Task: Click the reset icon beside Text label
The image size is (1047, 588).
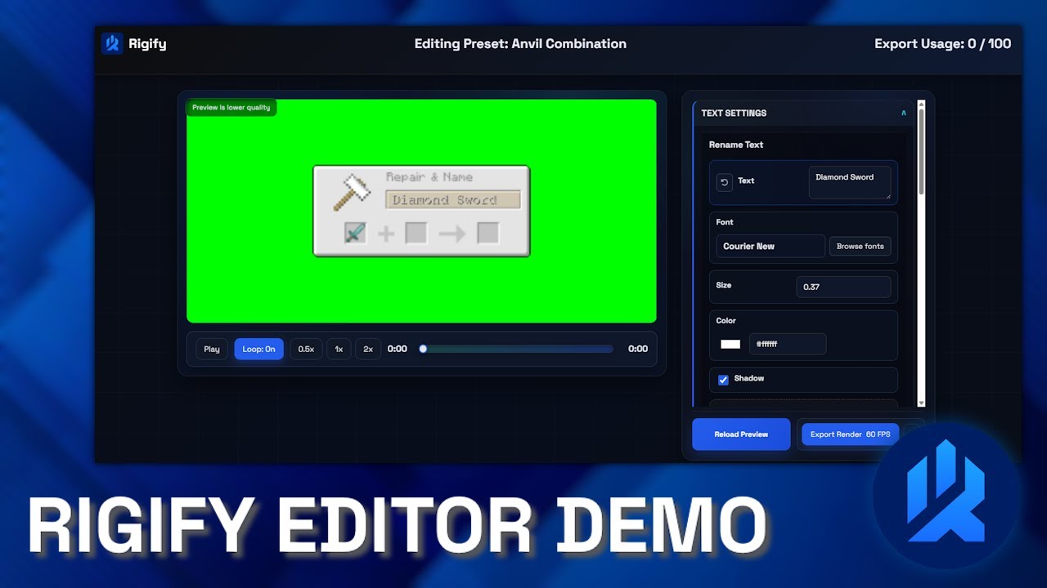Action: 724,182
